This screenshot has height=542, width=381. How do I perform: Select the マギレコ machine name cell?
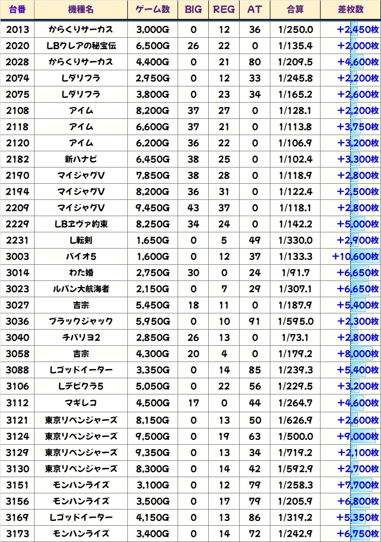80,402
